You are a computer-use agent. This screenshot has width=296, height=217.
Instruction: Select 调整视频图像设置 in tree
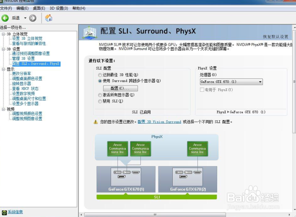tap(27, 119)
